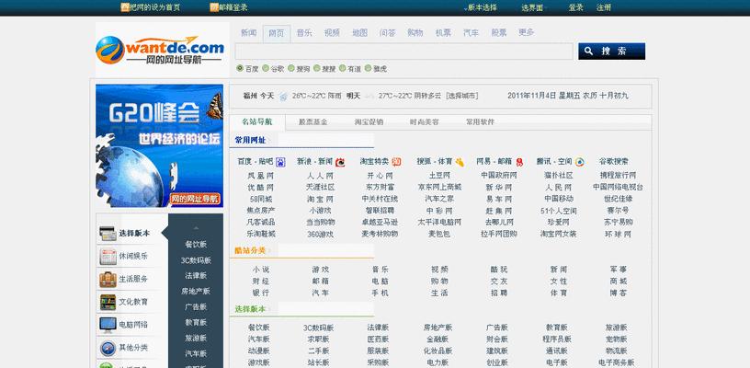Image resolution: width=750 pixels, height=368 pixels.
Task: Click the weather icon next to 明天
Action: point(369,97)
